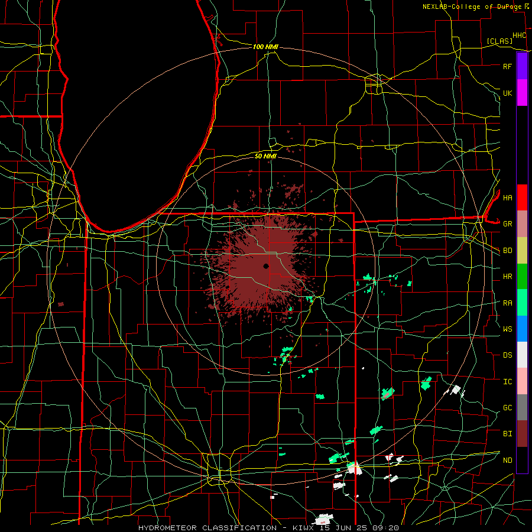Click the magenta UK color swatch
The image size is (532, 532).
click(x=522, y=93)
